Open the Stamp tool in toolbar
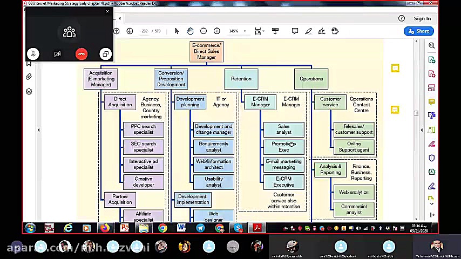The image size is (461, 259). pos(335,31)
